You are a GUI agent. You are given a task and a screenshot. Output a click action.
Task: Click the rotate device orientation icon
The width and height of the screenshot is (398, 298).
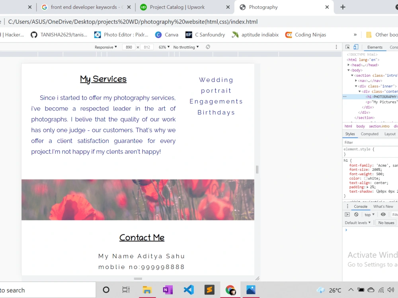[x=208, y=47]
